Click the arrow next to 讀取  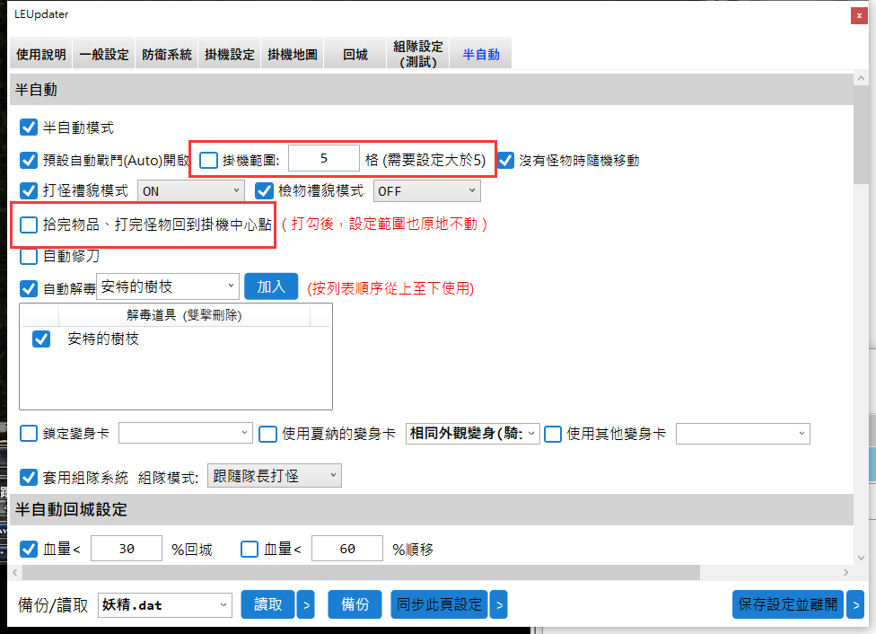point(305,604)
